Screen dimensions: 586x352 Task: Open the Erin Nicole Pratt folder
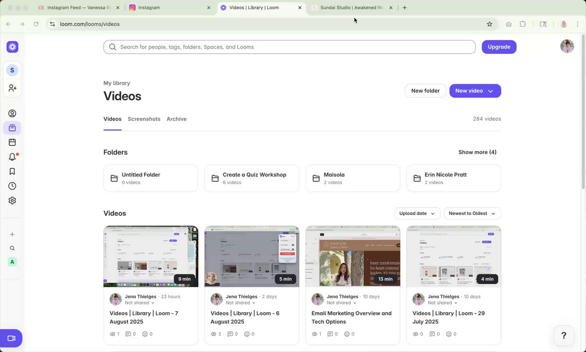click(x=454, y=178)
